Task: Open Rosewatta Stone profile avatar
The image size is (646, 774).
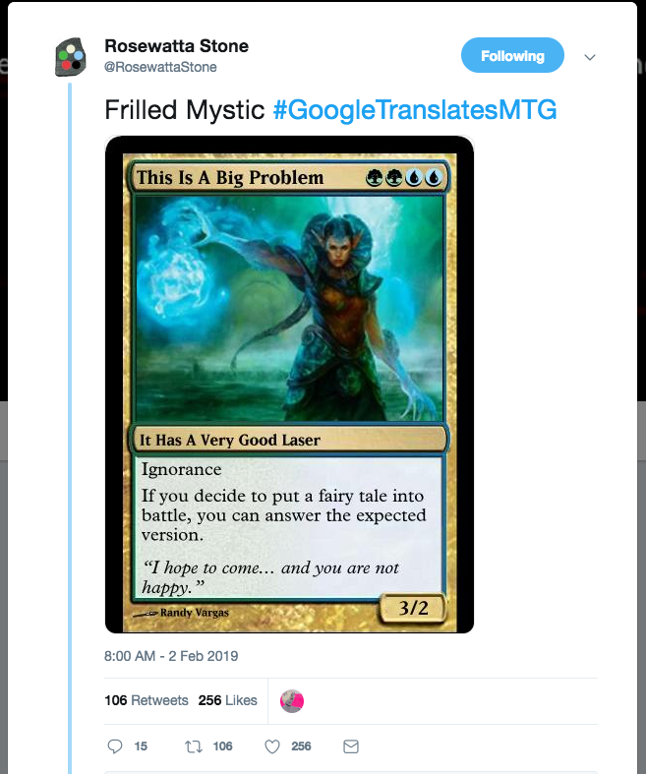Action: tap(71, 57)
